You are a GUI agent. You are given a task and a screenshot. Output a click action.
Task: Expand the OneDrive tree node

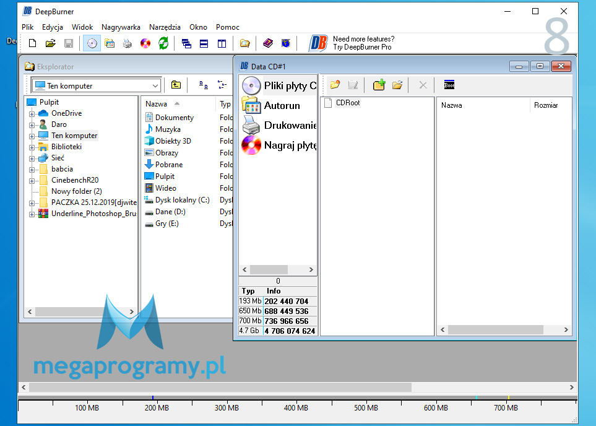[x=32, y=114]
